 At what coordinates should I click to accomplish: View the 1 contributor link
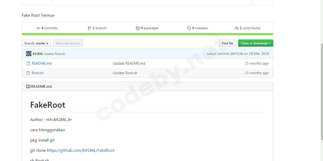tap(248, 28)
